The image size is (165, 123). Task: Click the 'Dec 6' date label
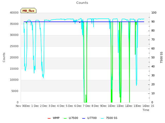(x=72, y=106)
